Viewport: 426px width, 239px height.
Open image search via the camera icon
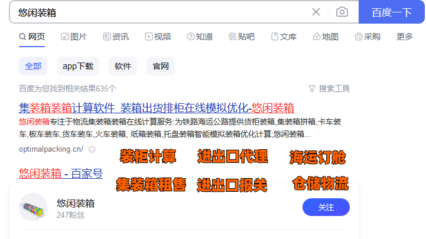[x=342, y=12]
